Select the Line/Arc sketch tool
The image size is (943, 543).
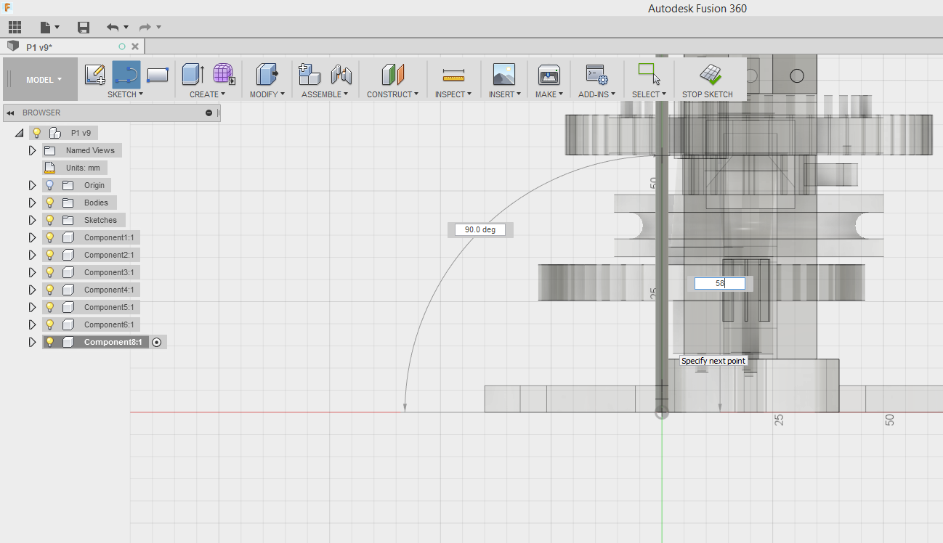pyautogui.click(x=126, y=75)
